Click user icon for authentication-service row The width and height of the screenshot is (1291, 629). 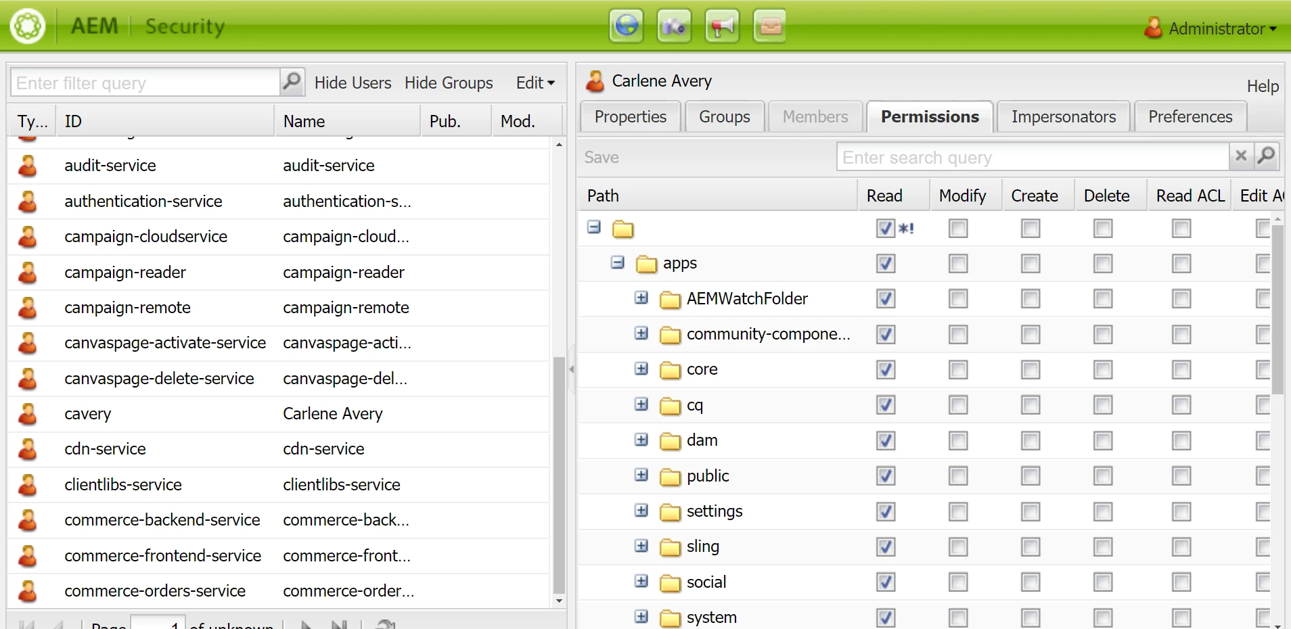coord(28,202)
